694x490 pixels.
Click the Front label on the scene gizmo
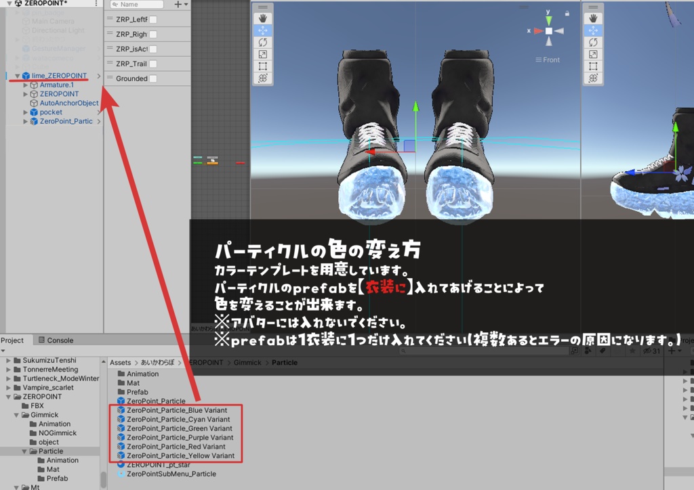[x=548, y=60]
